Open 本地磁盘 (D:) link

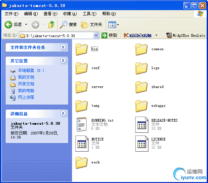tap(31, 70)
